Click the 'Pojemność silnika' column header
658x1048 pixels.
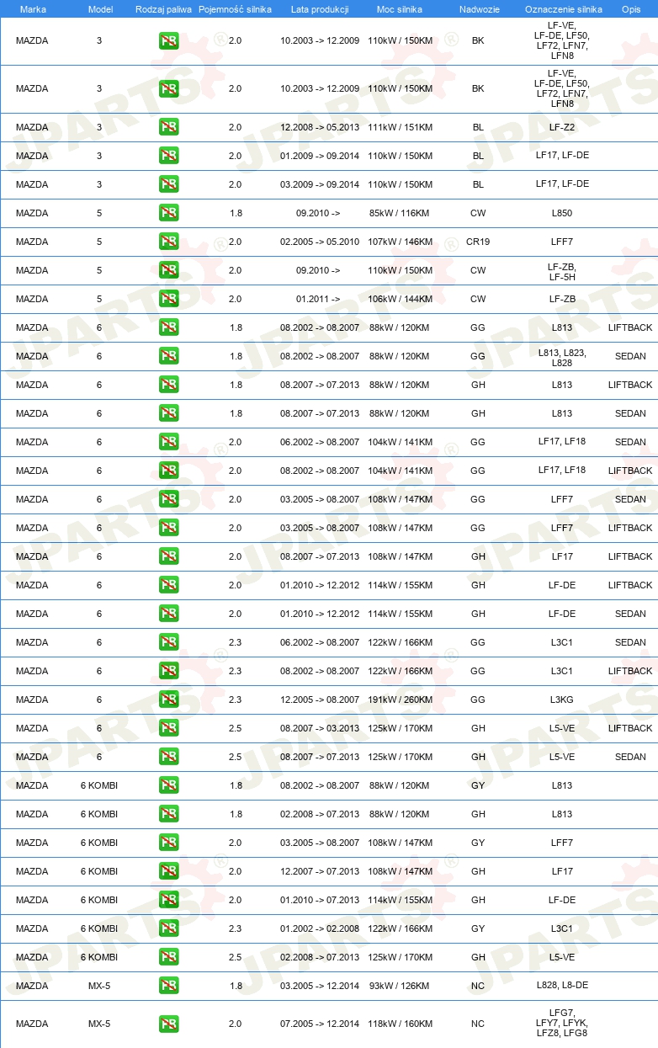235,8
